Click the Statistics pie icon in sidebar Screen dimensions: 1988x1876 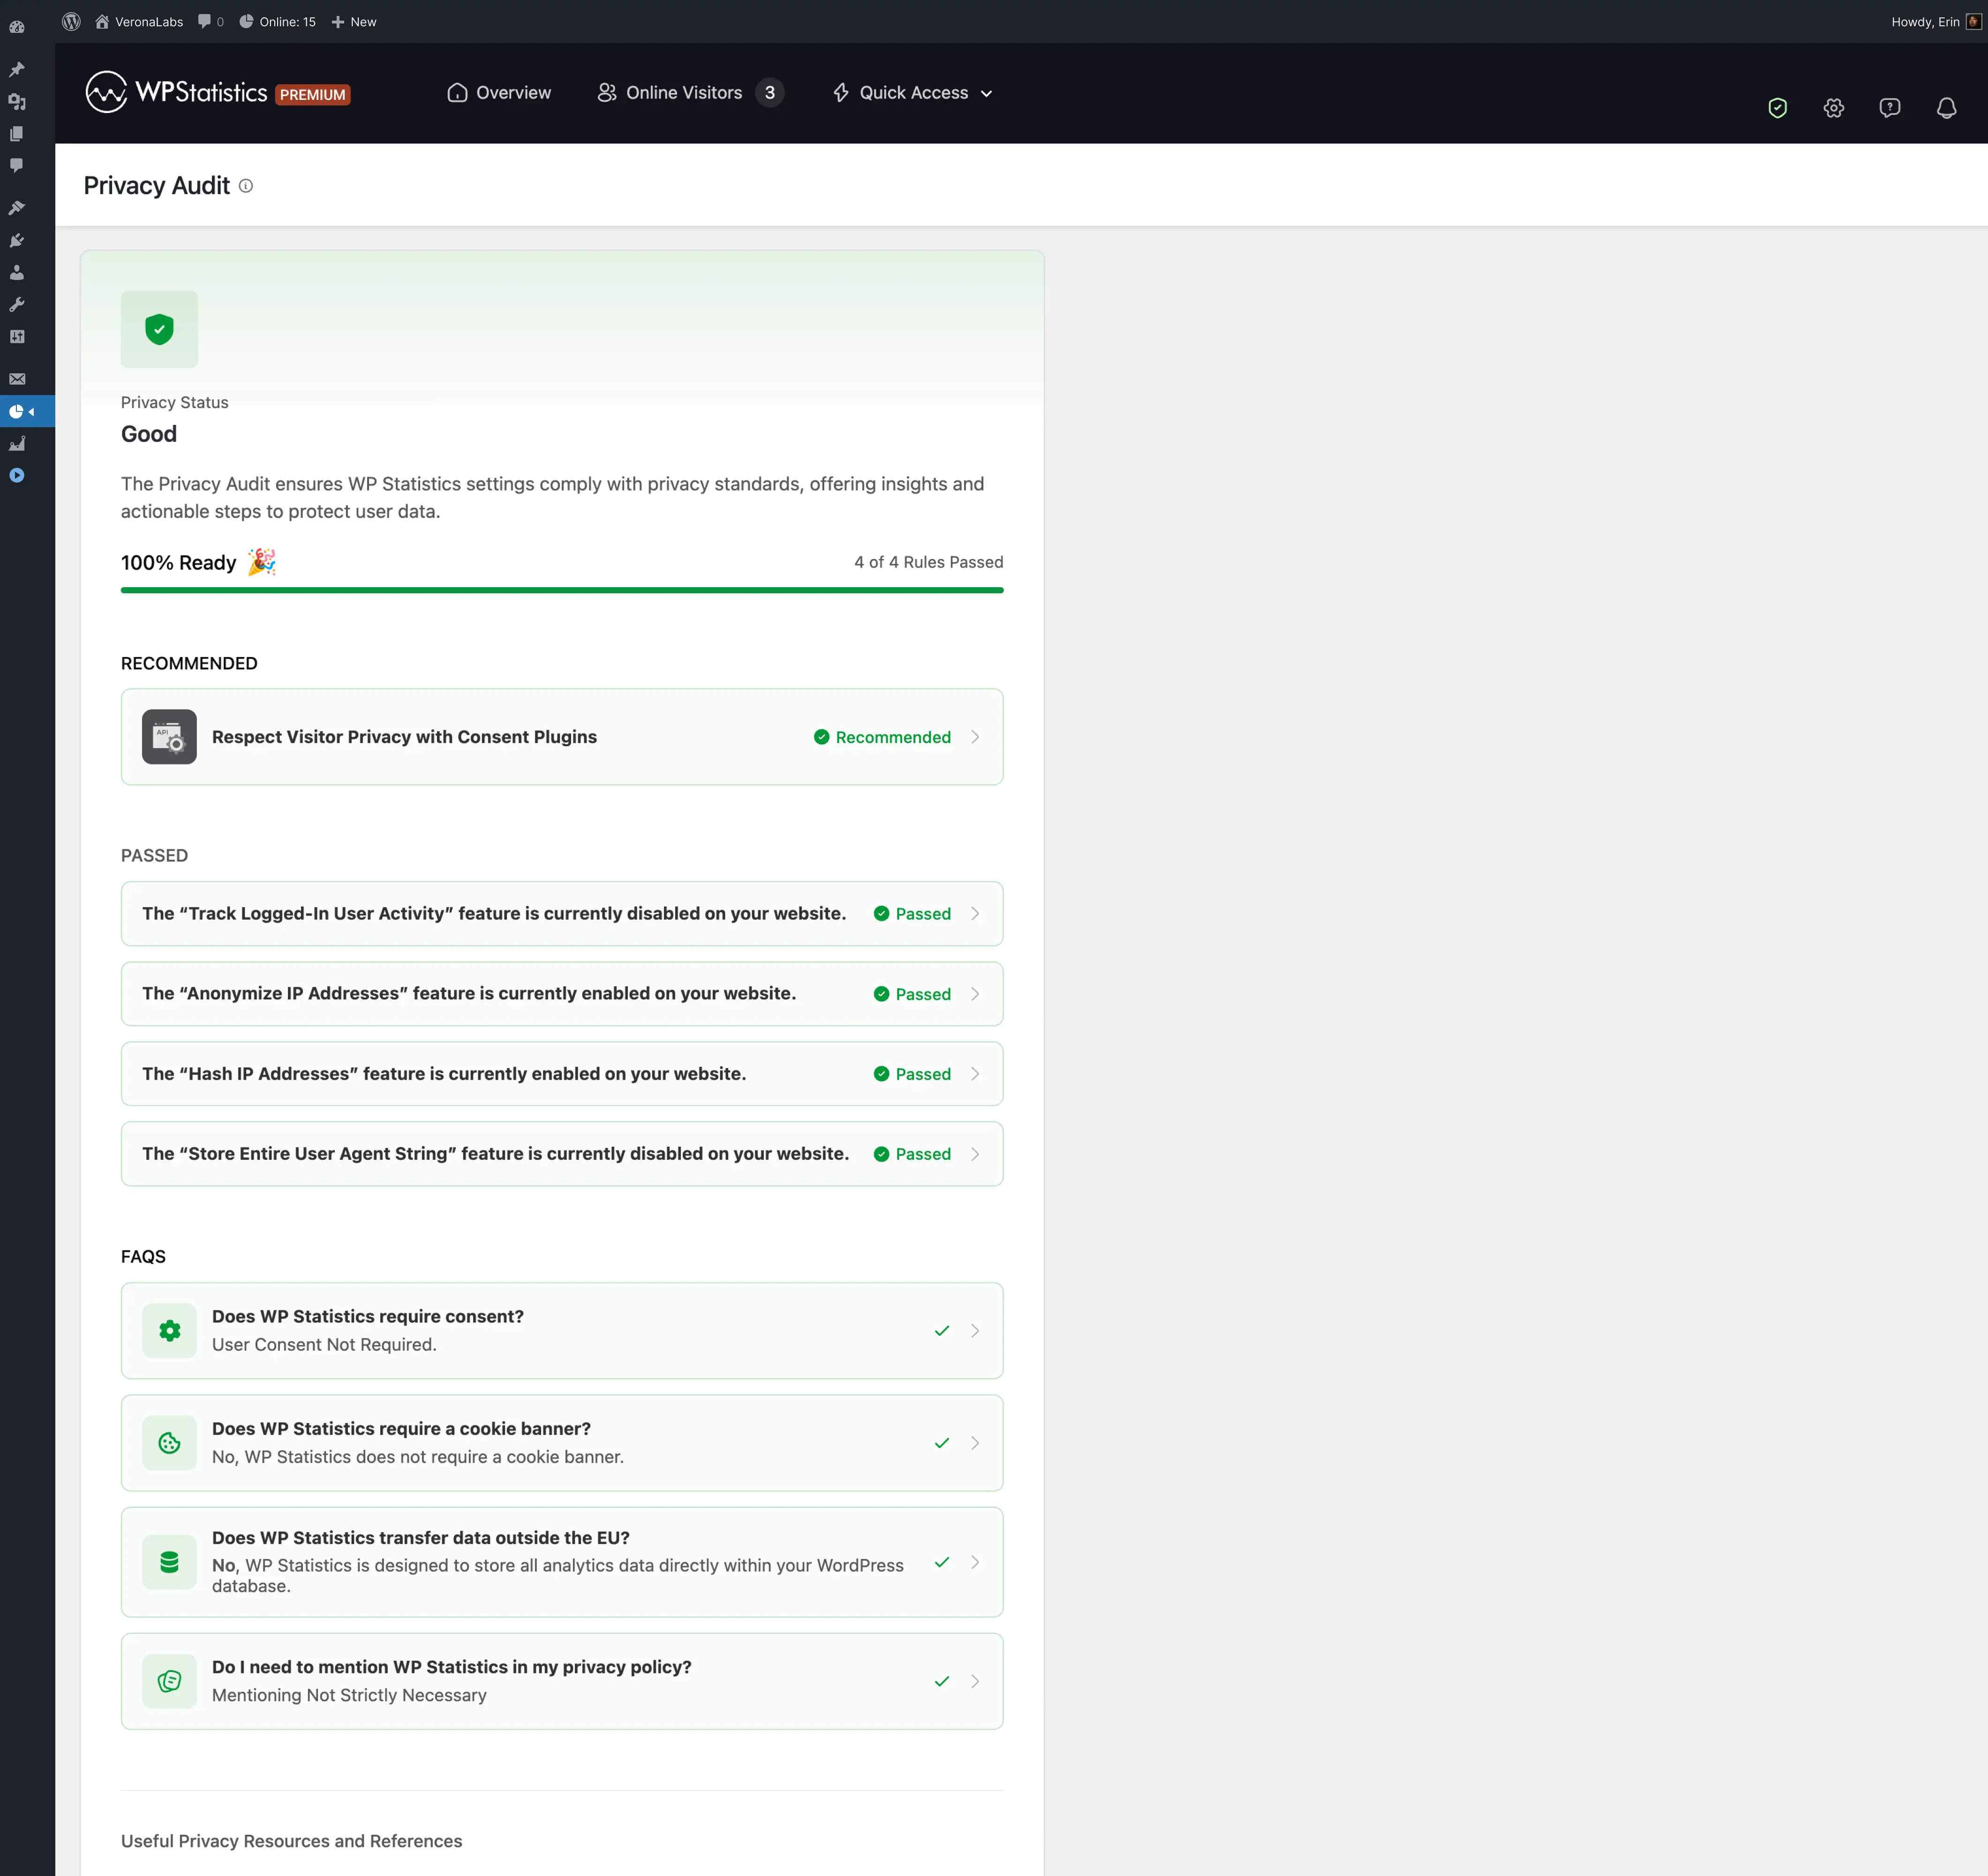pyautogui.click(x=17, y=411)
